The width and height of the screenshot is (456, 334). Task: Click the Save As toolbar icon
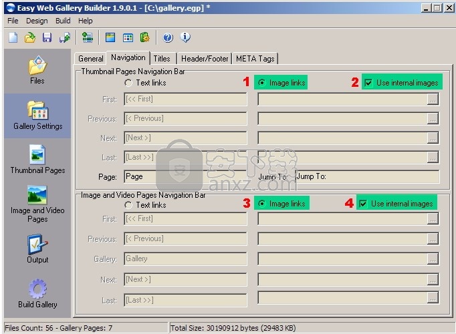(x=65, y=37)
